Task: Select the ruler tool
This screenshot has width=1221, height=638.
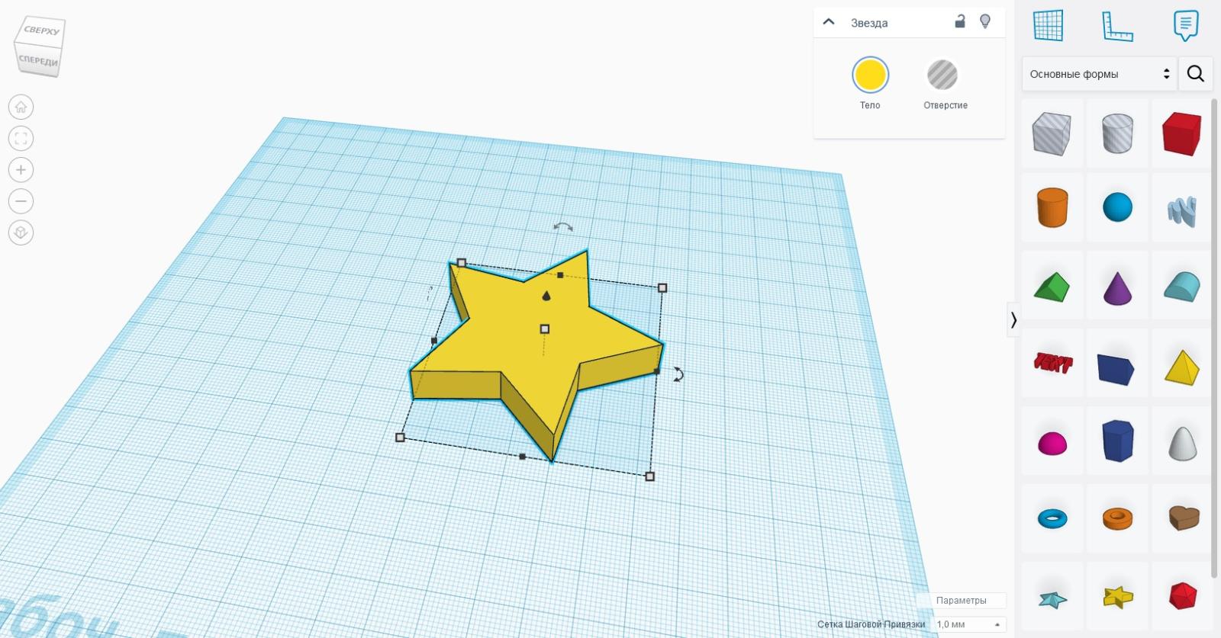Action: 1117,26
